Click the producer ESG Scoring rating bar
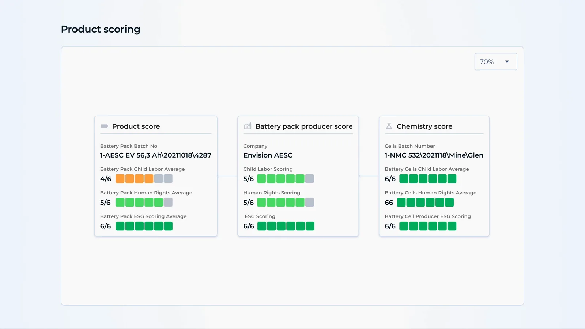Viewport: 585px width, 329px height. (286, 226)
